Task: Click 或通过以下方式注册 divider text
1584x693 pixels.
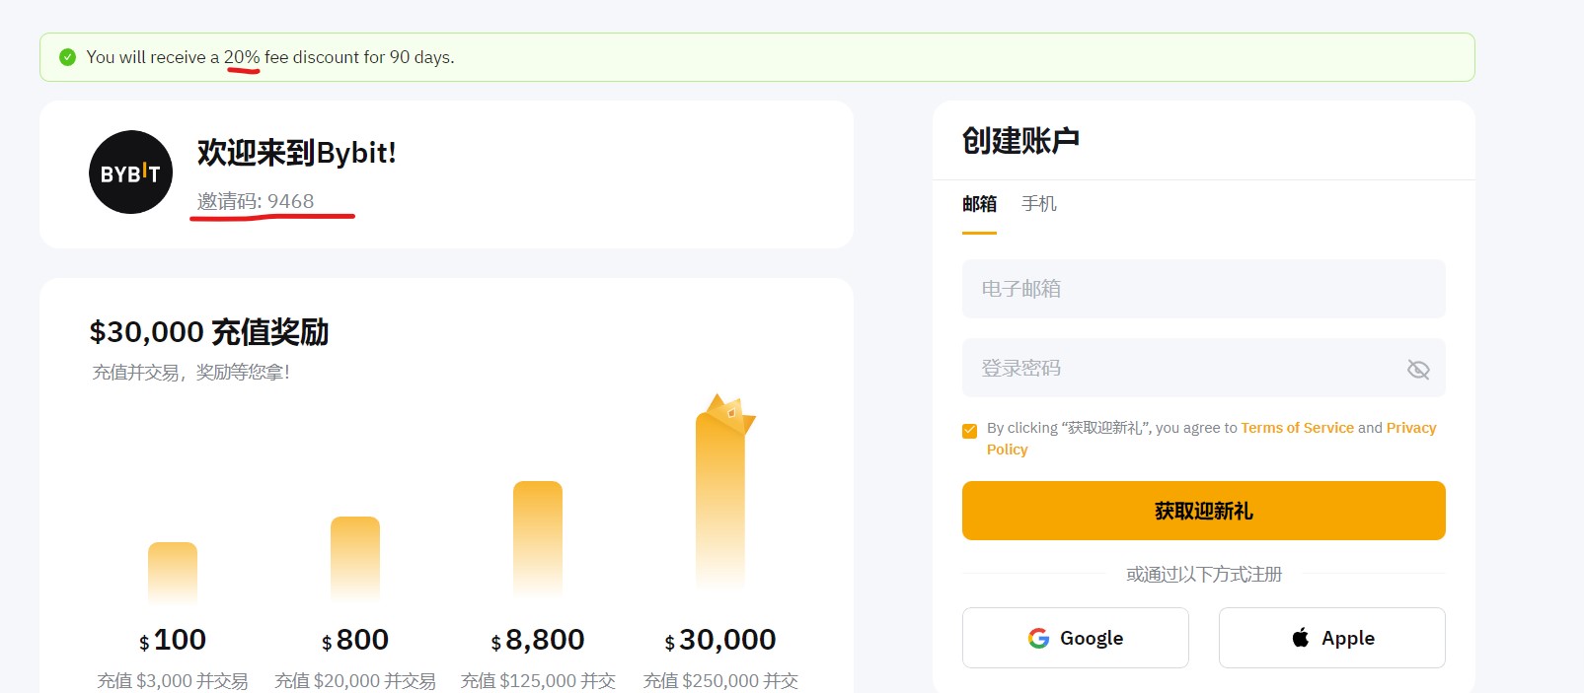Action: [1204, 574]
